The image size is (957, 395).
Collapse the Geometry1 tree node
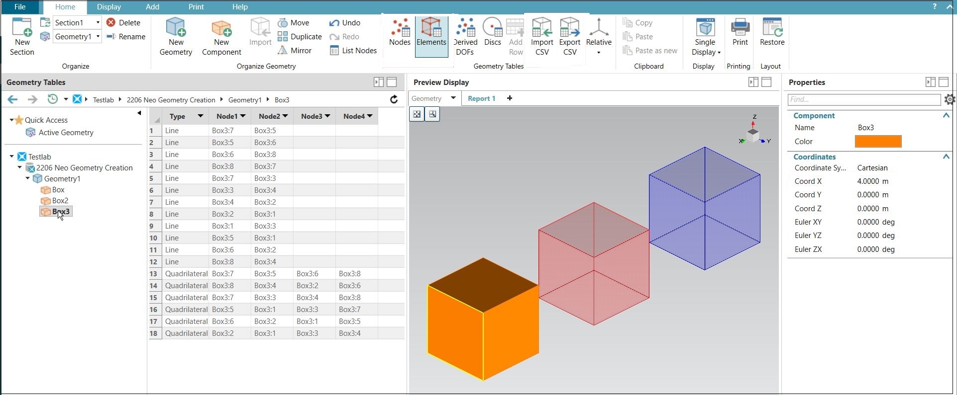[27, 178]
